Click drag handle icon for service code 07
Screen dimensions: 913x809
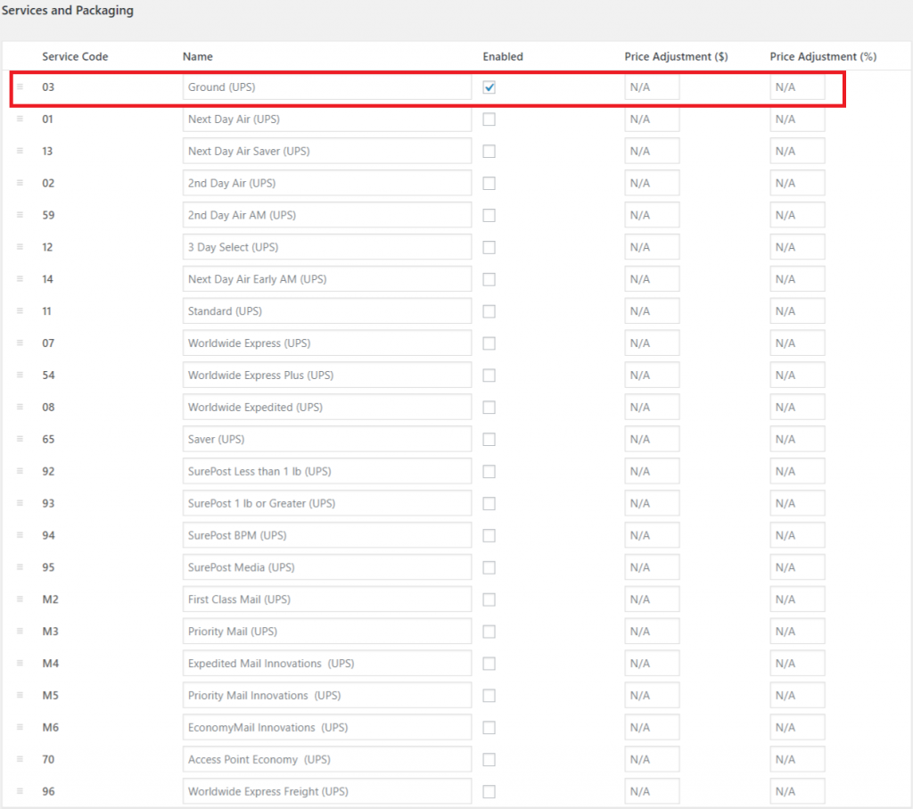20,343
